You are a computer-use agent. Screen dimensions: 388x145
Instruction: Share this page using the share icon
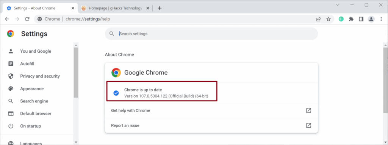(x=318, y=19)
